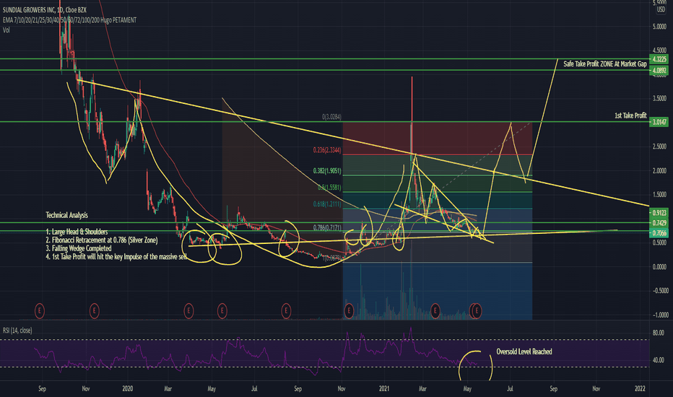
Task: Click the 'Technical Analysis' heading text
Action: click(66, 215)
